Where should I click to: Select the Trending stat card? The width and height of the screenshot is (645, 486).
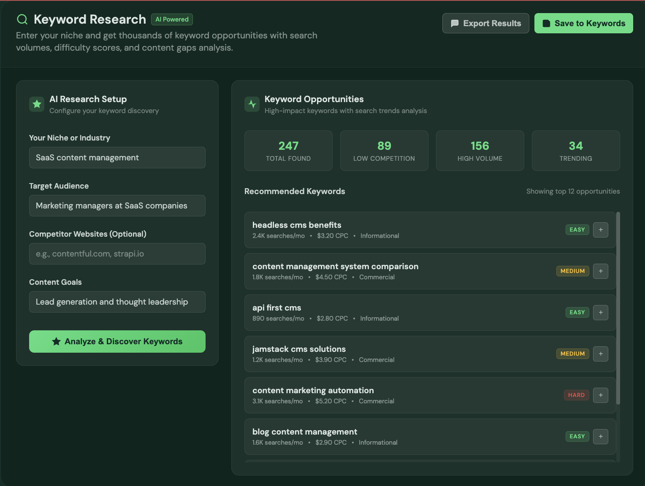(x=575, y=151)
